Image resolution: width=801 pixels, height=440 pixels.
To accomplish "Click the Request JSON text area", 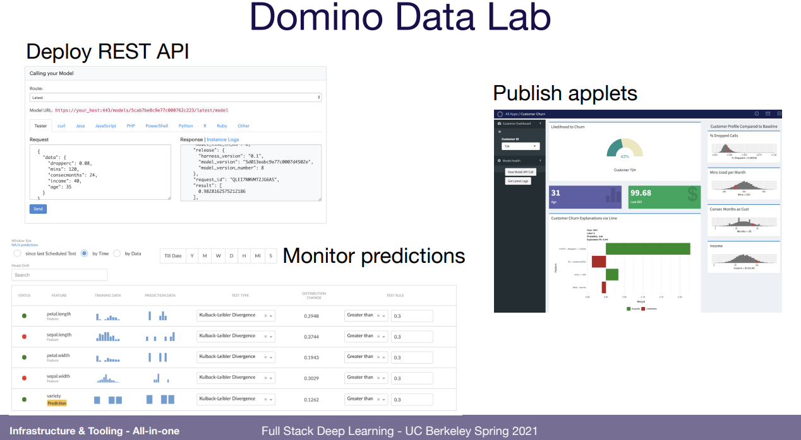I will coord(100,172).
